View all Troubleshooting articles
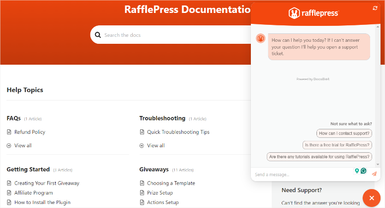385x208 pixels. (x=155, y=146)
